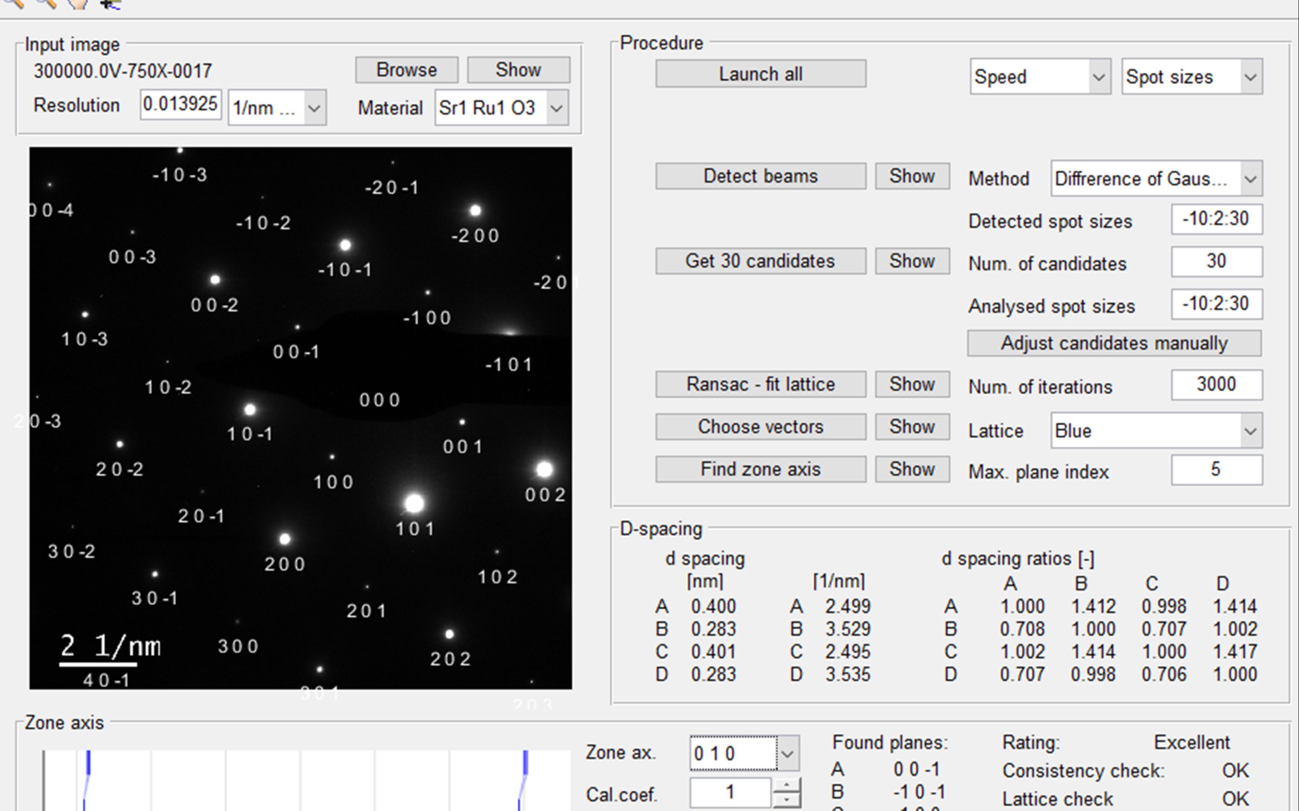Select the Pan hand tool

click(x=78, y=3)
